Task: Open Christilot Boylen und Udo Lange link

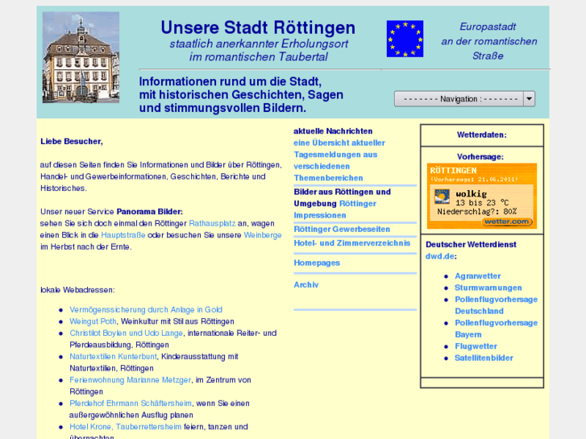Action: pyautogui.click(x=126, y=333)
